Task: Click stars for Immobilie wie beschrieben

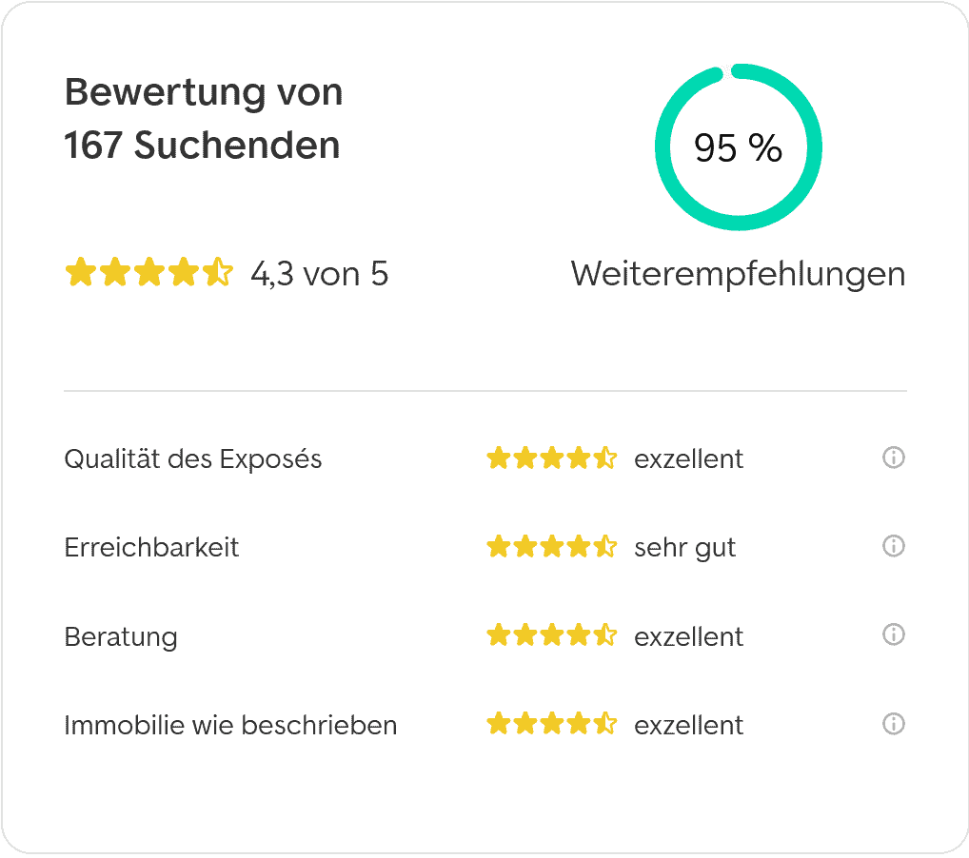Action: 552,723
